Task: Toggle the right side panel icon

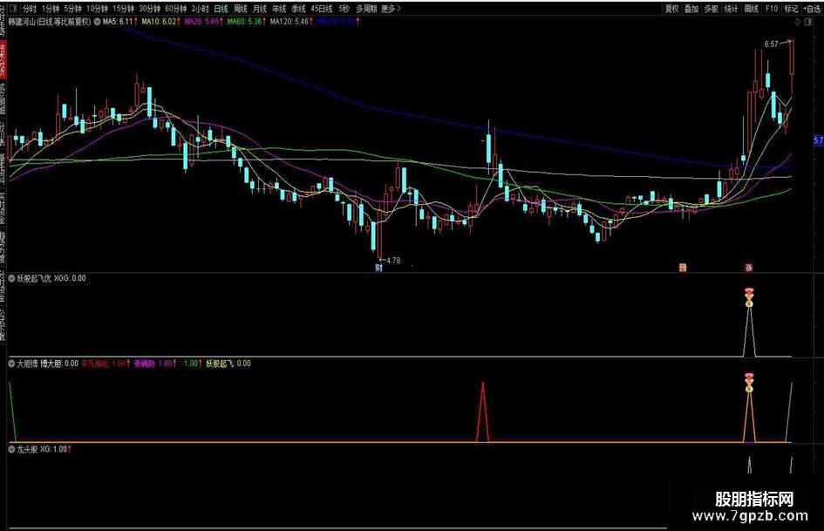Action: coord(807,22)
